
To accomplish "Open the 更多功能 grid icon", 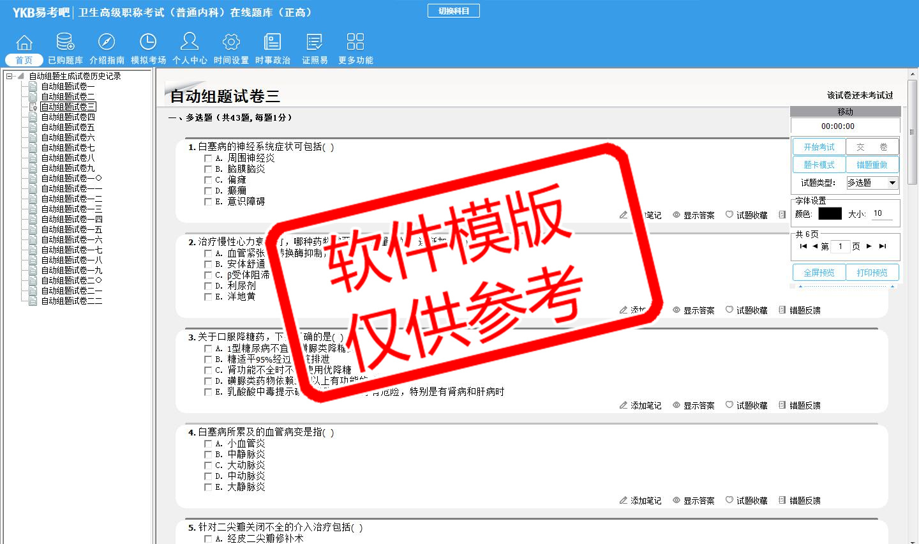I will click(x=355, y=43).
